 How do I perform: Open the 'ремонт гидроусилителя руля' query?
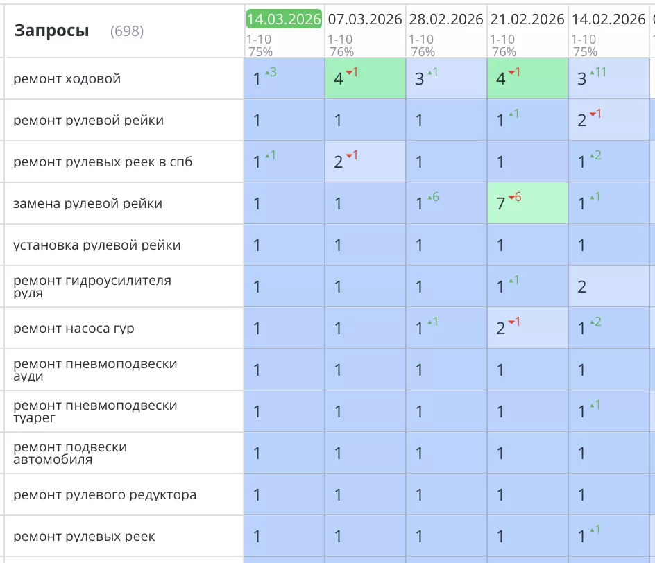tap(92, 287)
